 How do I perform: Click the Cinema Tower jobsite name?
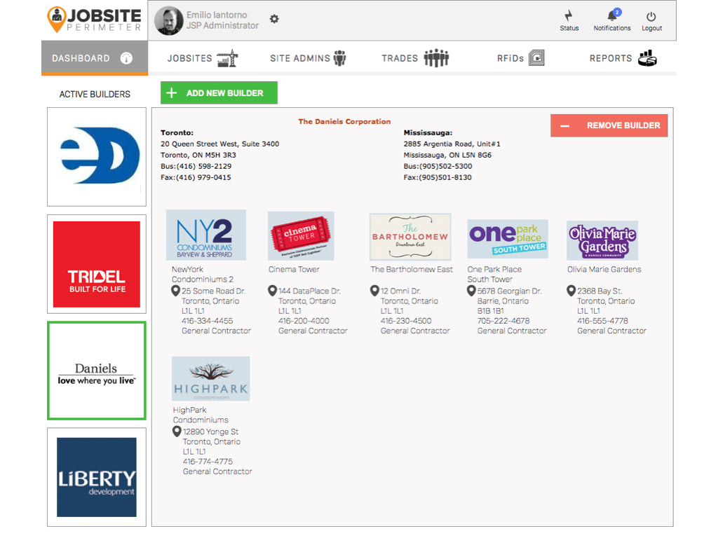(294, 270)
